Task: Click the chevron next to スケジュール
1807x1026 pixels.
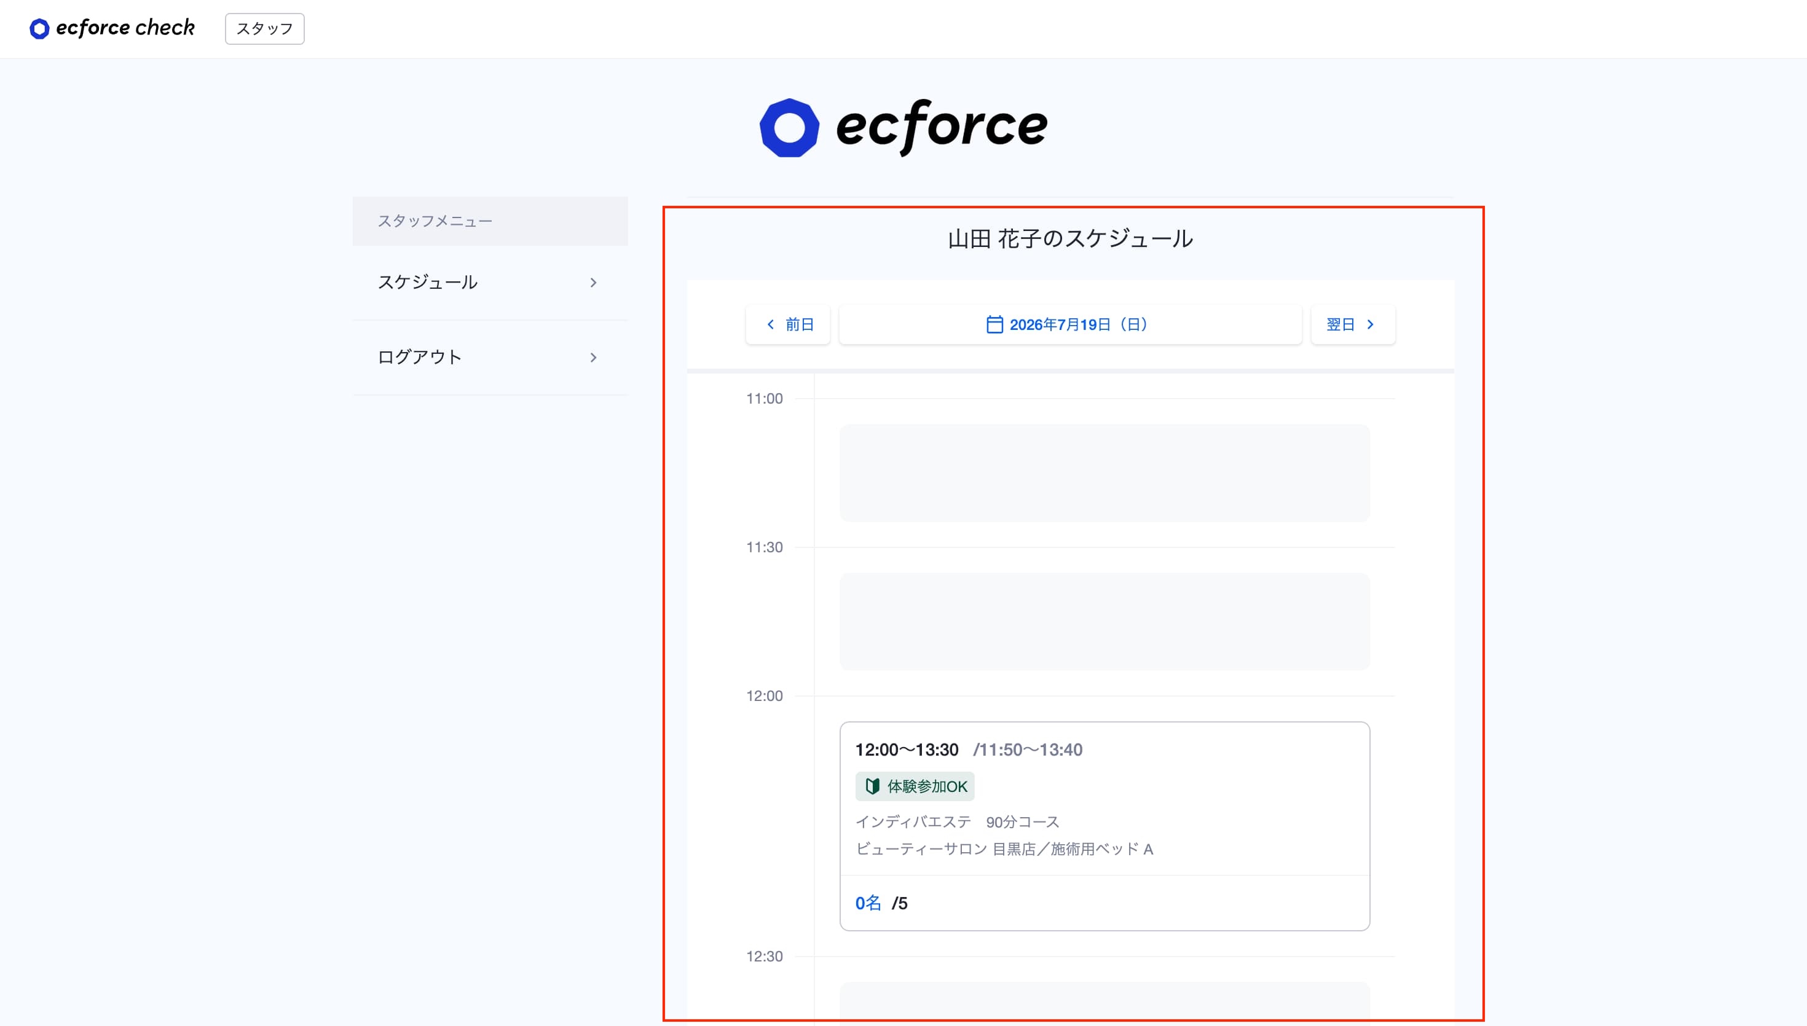Action: 593,283
